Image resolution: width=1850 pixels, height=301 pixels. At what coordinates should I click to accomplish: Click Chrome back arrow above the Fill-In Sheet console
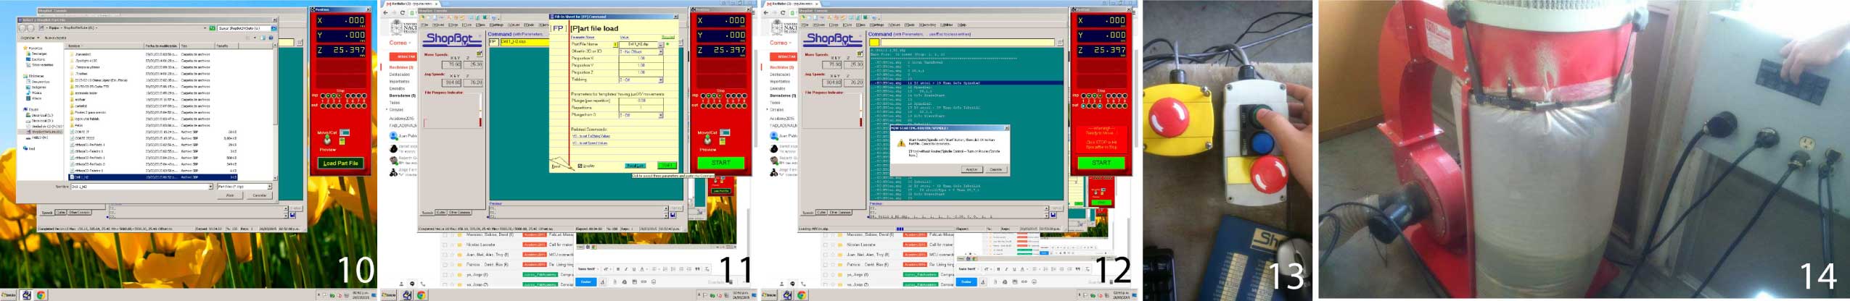tap(385, 12)
